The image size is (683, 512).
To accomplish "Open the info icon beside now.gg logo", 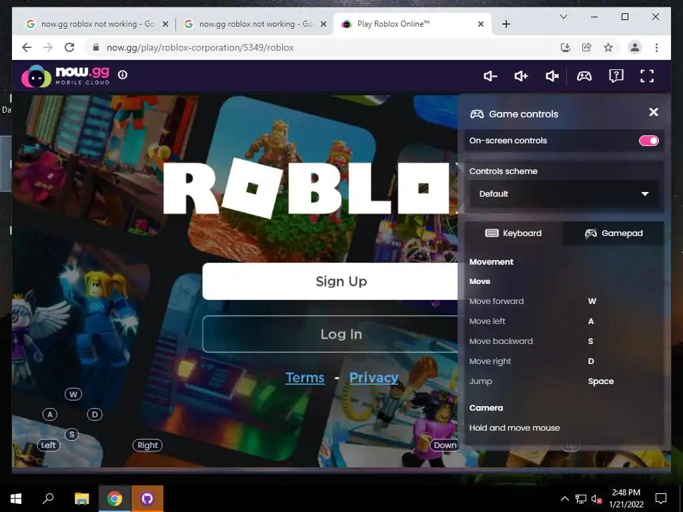I will tap(123, 75).
